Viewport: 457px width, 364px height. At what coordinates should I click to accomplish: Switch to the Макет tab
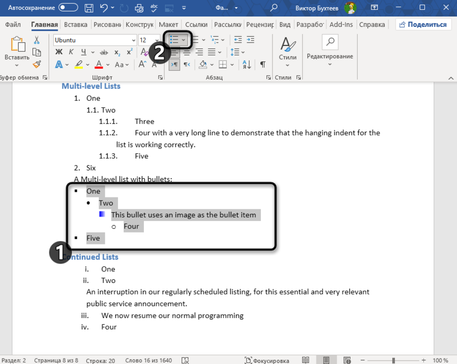(x=168, y=25)
